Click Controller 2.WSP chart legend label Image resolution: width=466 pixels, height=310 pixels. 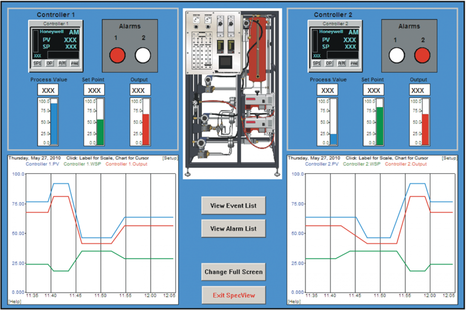(362, 164)
